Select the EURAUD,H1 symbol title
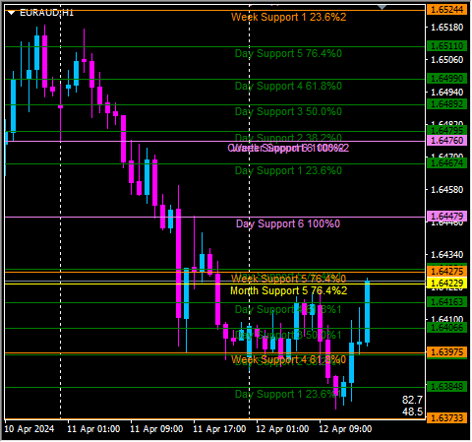This screenshot has height=442, width=472. pos(46,13)
